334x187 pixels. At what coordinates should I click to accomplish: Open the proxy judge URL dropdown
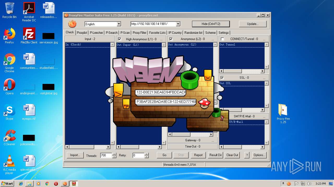coord(178,24)
